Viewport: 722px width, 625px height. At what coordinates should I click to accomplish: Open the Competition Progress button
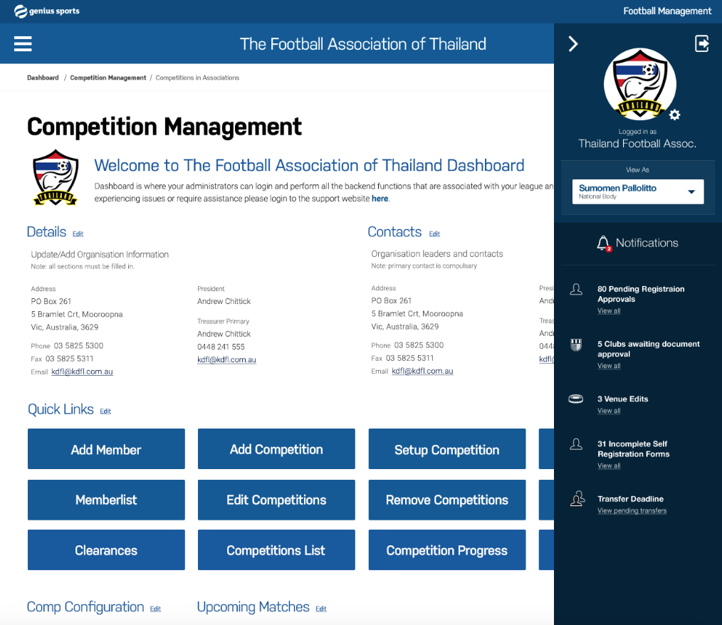click(x=447, y=550)
